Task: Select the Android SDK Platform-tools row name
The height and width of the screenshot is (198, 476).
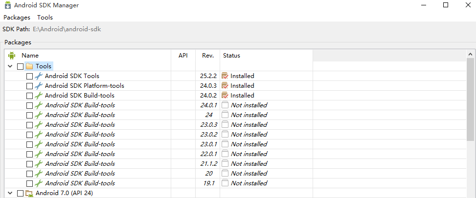Action: pyautogui.click(x=85, y=86)
